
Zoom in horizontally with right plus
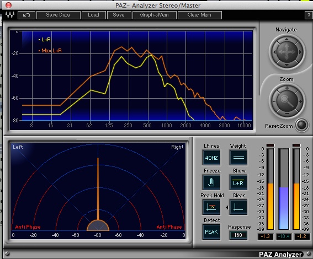(300, 101)
